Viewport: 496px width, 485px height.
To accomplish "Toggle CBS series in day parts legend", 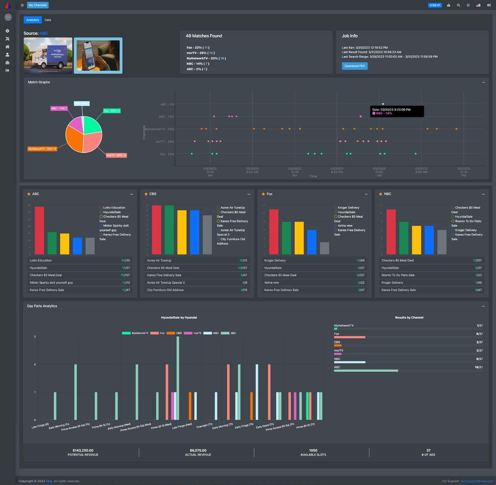I will pos(174,333).
